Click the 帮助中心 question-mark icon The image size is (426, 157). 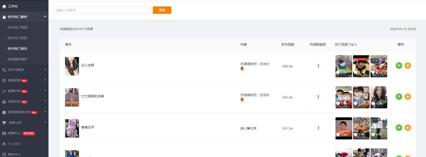pos(4,155)
